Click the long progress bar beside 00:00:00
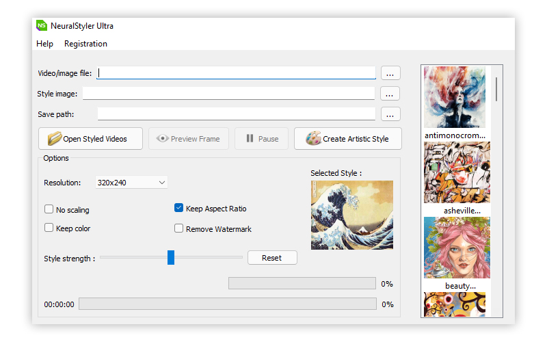The height and width of the screenshot is (342, 547). [x=228, y=304]
